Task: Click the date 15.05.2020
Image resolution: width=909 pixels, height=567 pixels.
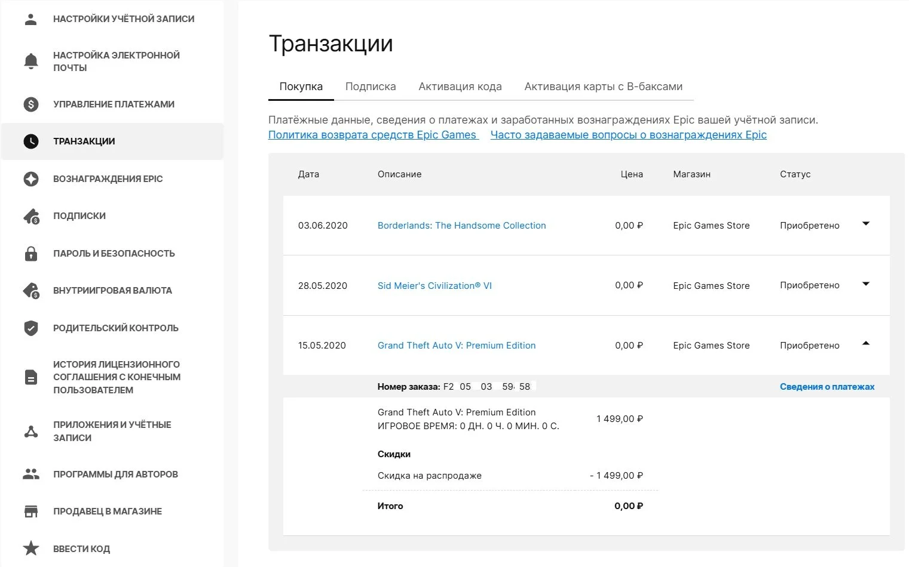Action: tap(322, 346)
